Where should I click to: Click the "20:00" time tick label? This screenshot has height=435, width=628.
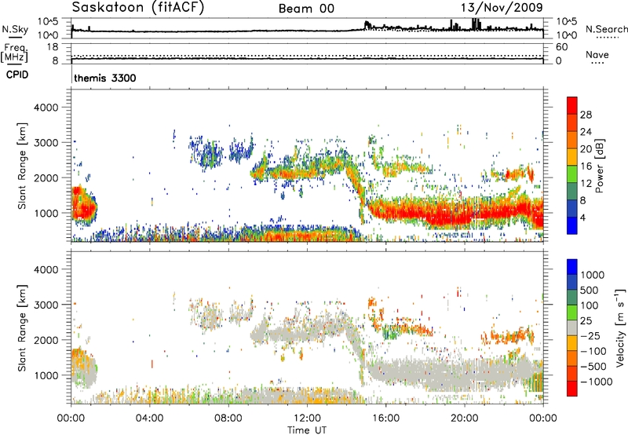click(464, 419)
